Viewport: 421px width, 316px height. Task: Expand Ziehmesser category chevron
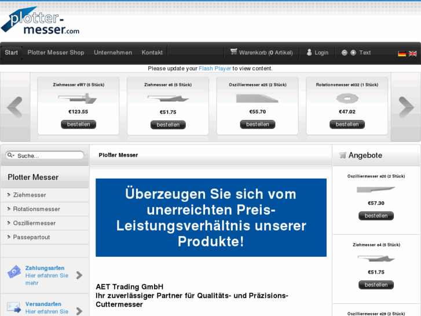pos(9,195)
